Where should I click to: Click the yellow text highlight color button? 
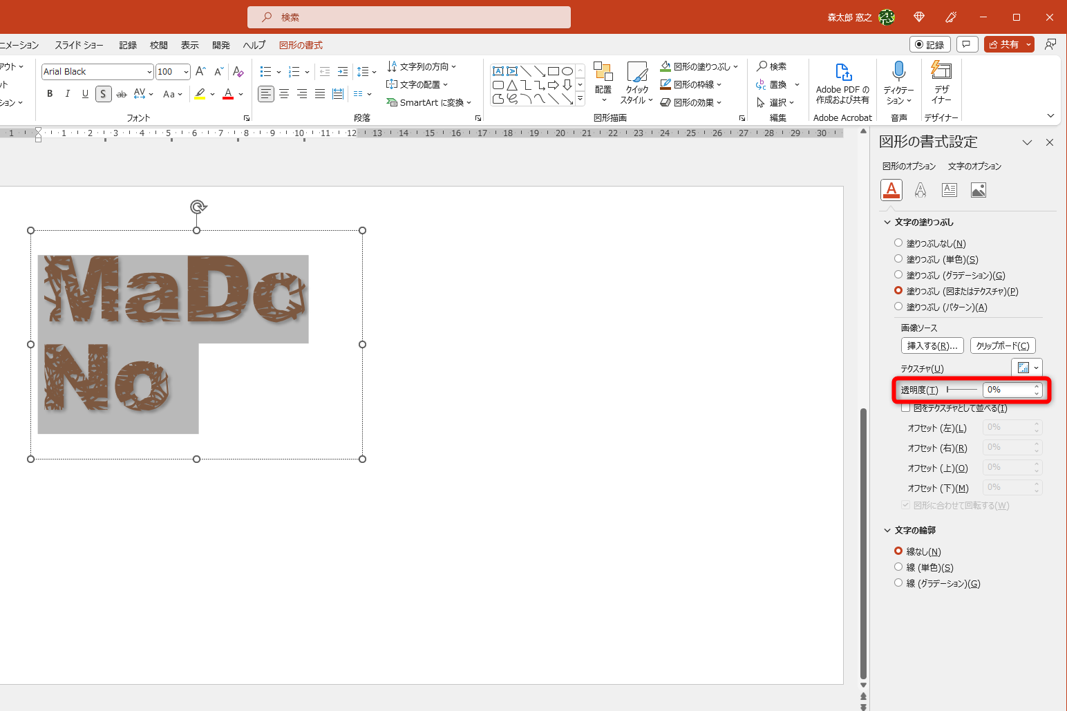tap(200, 94)
